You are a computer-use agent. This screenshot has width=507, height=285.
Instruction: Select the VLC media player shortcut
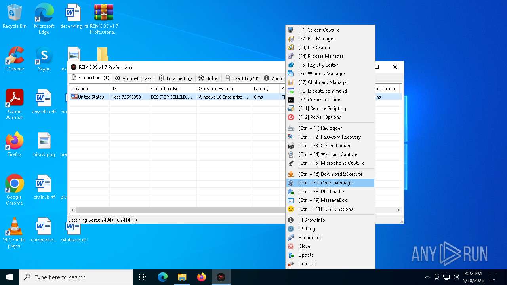(x=15, y=233)
